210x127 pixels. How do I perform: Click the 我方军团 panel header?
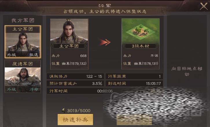click(23, 20)
